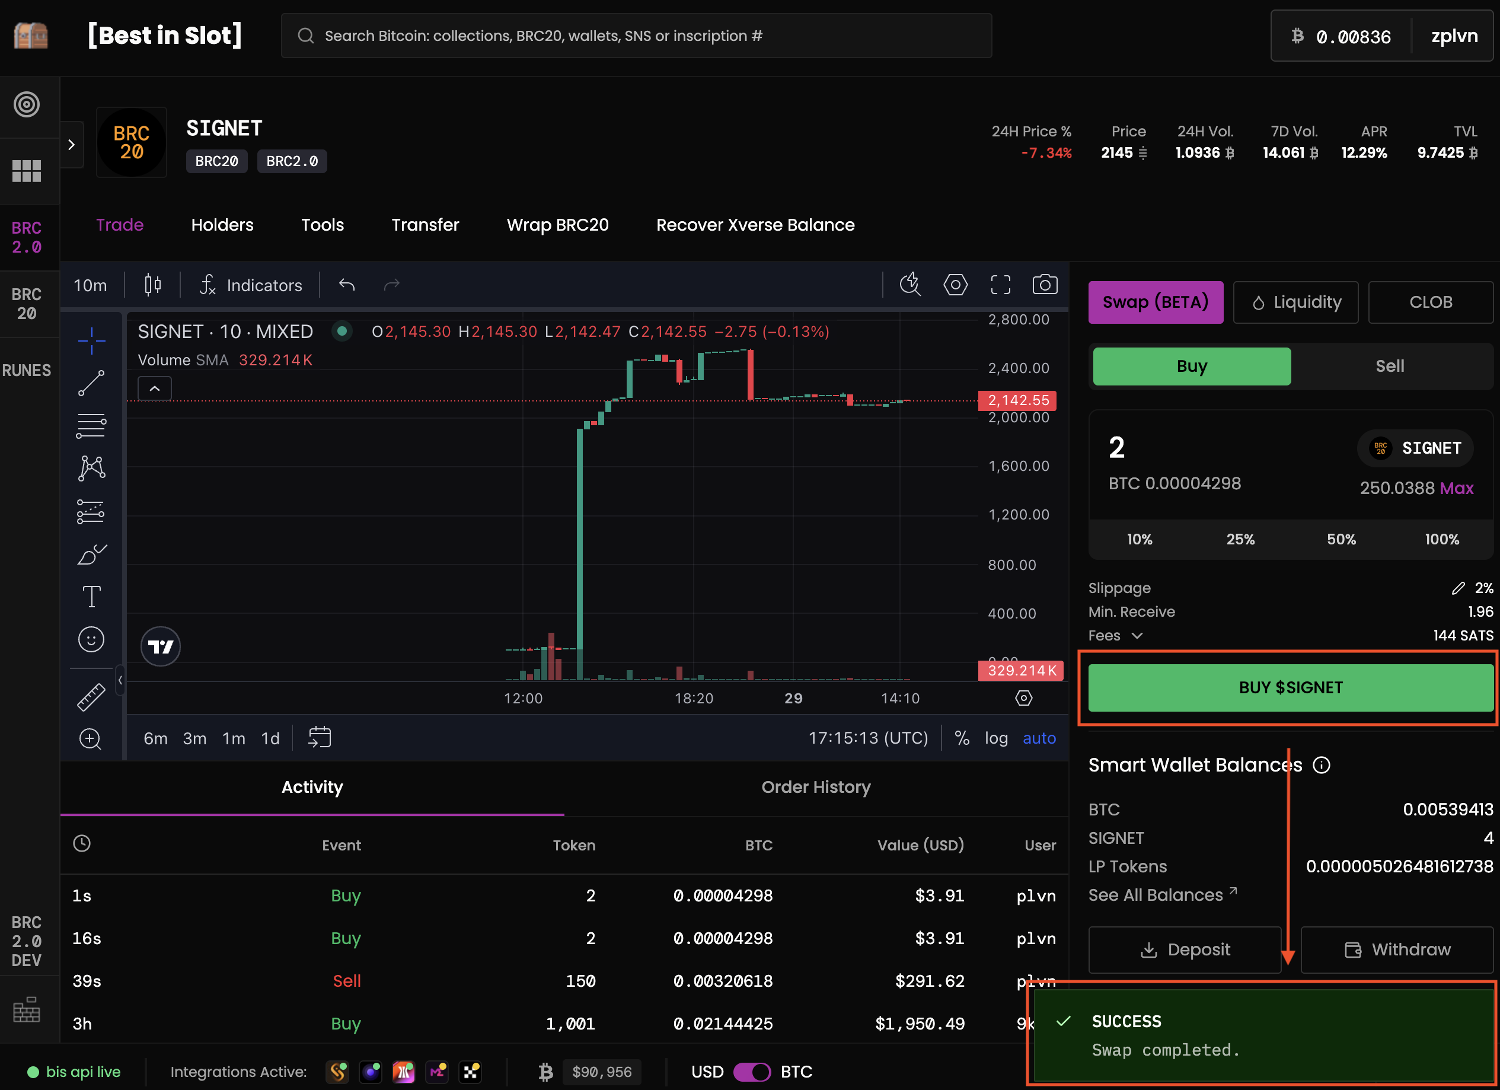Enter fullscreen chart mode
This screenshot has height=1090, width=1500.
(1000, 285)
